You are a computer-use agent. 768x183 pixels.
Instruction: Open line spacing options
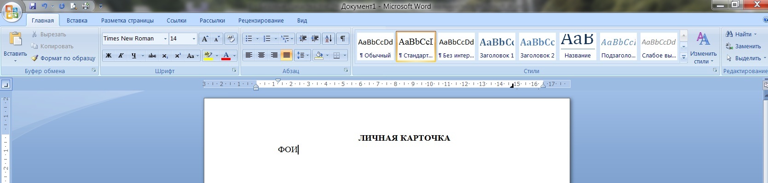pyautogui.click(x=302, y=56)
